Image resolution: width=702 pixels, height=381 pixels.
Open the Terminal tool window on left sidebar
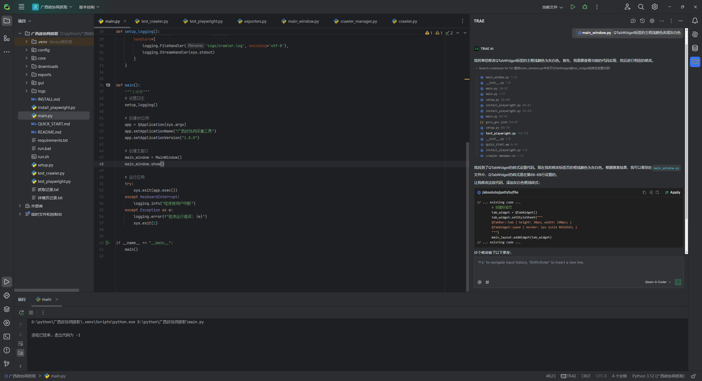[7, 337]
